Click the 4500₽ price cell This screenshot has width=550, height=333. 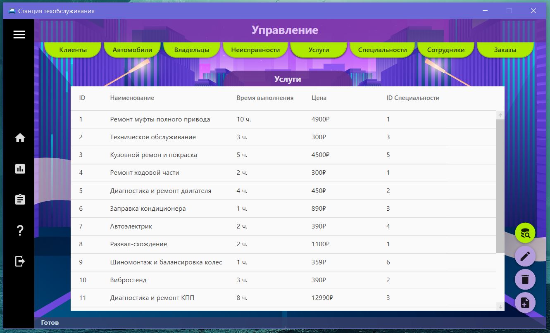320,155
